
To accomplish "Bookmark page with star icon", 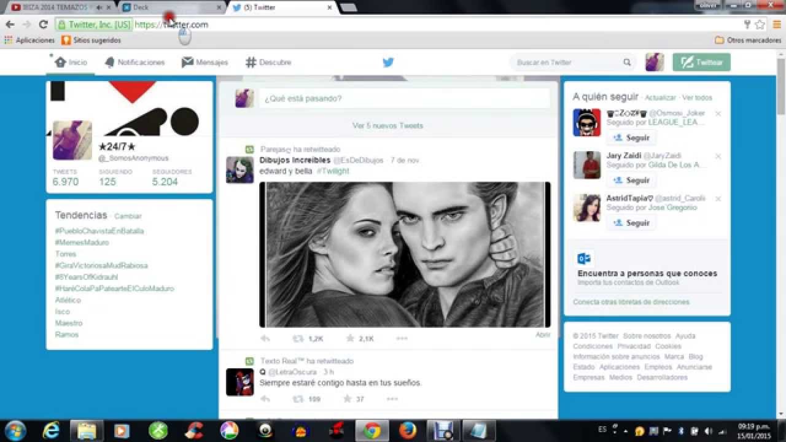I will point(760,25).
